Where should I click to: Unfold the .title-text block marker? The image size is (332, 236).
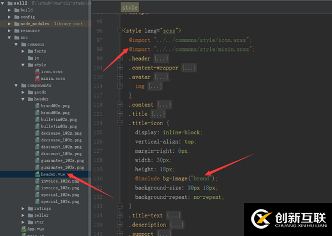tap(120, 216)
